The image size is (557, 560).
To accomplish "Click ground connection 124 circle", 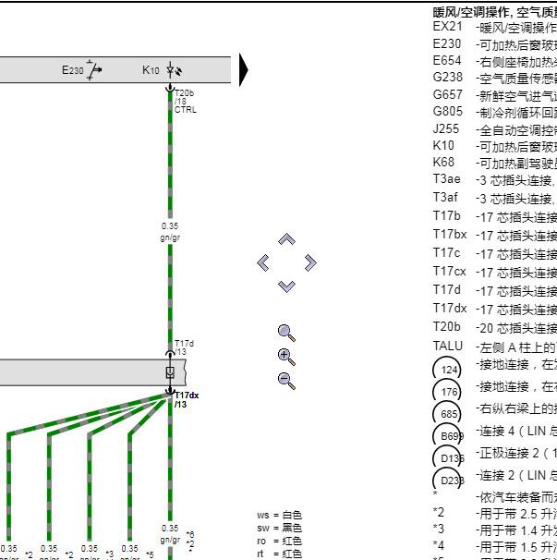I will click(x=447, y=370).
